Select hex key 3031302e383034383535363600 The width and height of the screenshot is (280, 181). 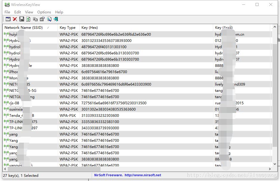109,109
